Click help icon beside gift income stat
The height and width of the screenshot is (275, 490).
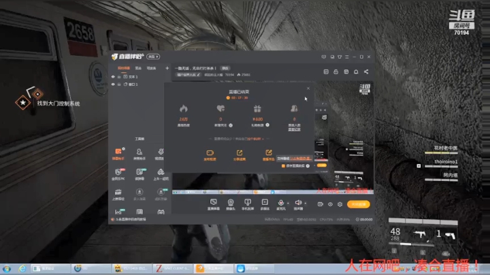tap(267, 125)
